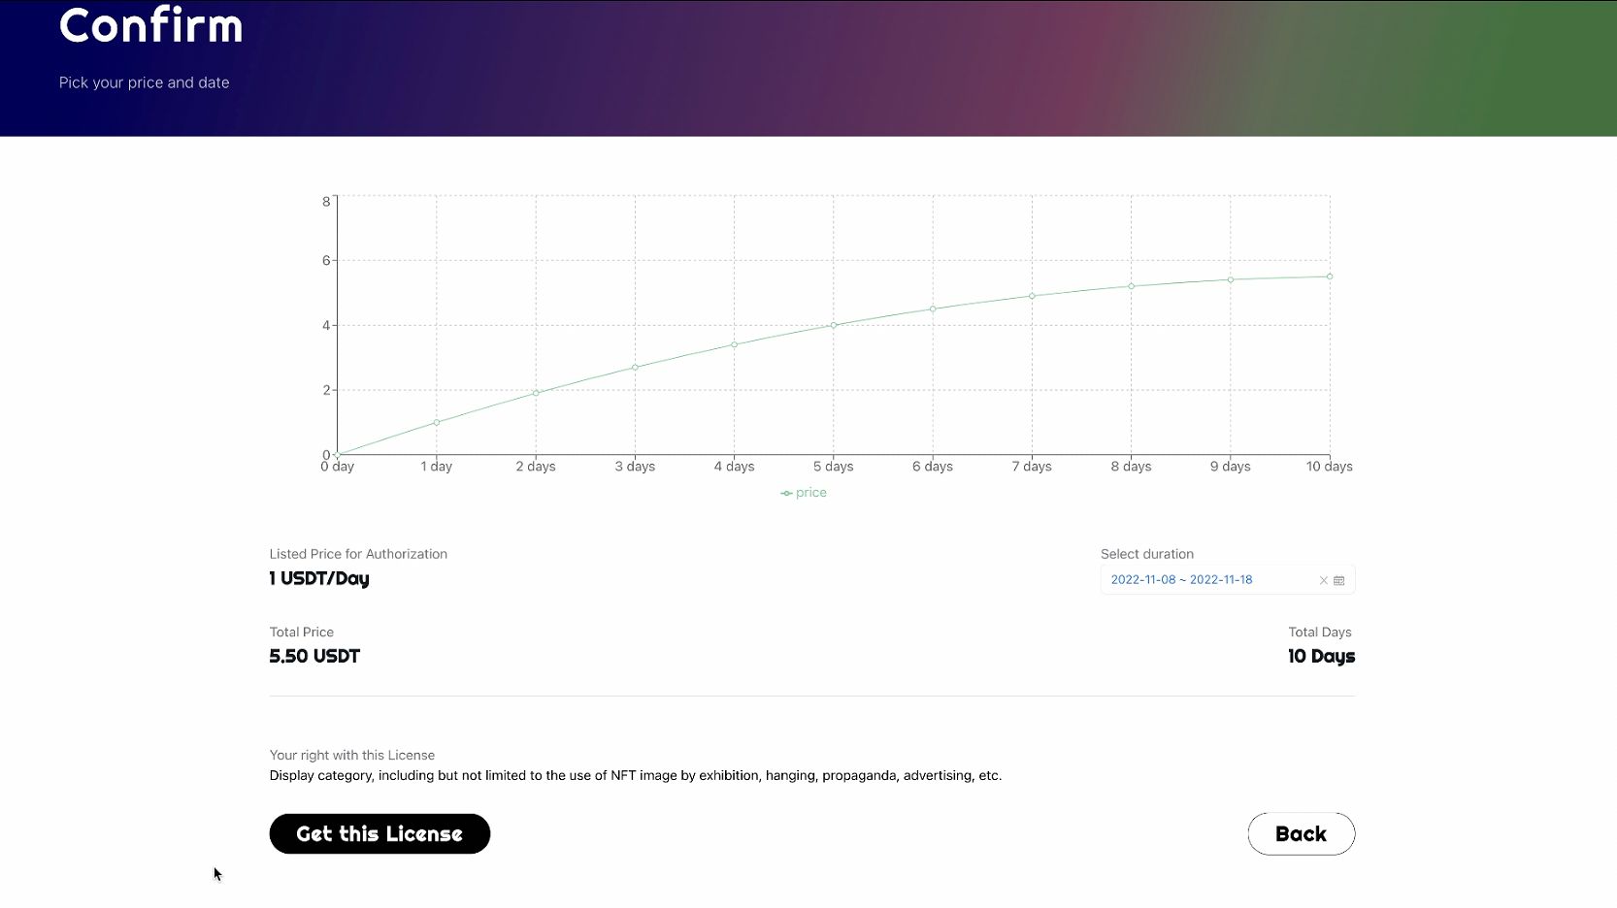
Task: Select the 7 days data point
Action: pyautogui.click(x=1032, y=296)
